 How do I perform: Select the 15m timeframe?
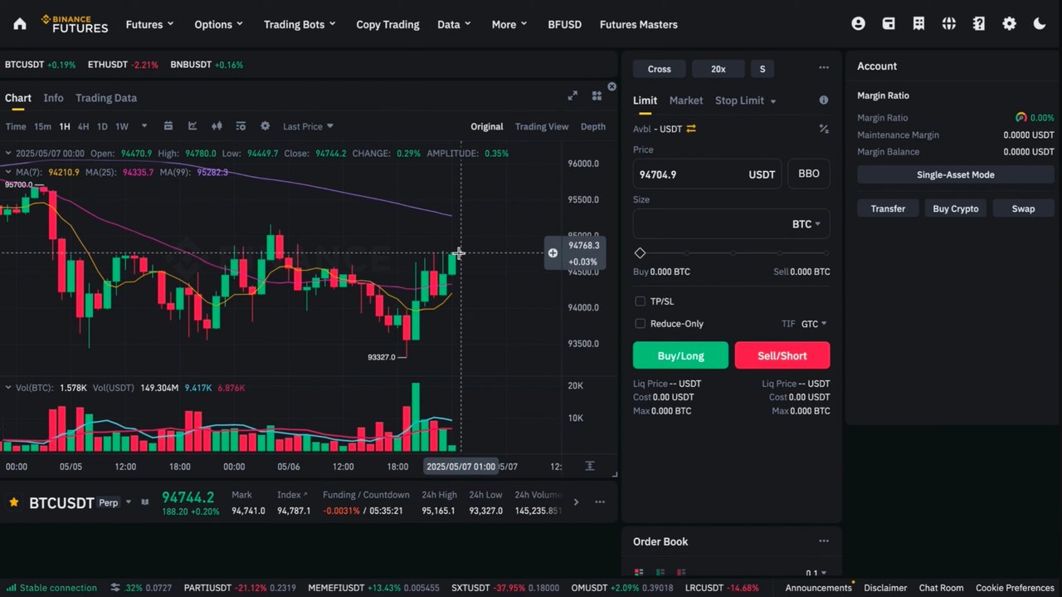(x=42, y=126)
